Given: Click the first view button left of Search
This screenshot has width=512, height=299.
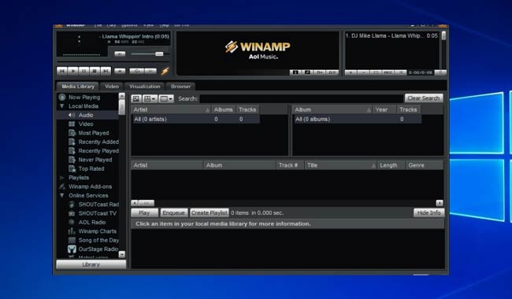Looking at the screenshot, I should [x=136, y=98].
